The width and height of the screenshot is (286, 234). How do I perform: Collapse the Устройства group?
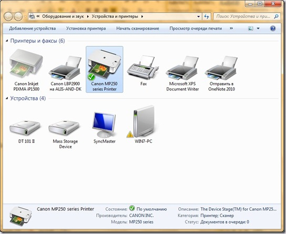[7, 98]
